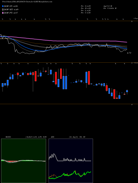Click the 'Pre C: 4.33' close value
Image resolution: width=138 pixels, height=183 pixels.
pyautogui.click(x=86, y=13)
